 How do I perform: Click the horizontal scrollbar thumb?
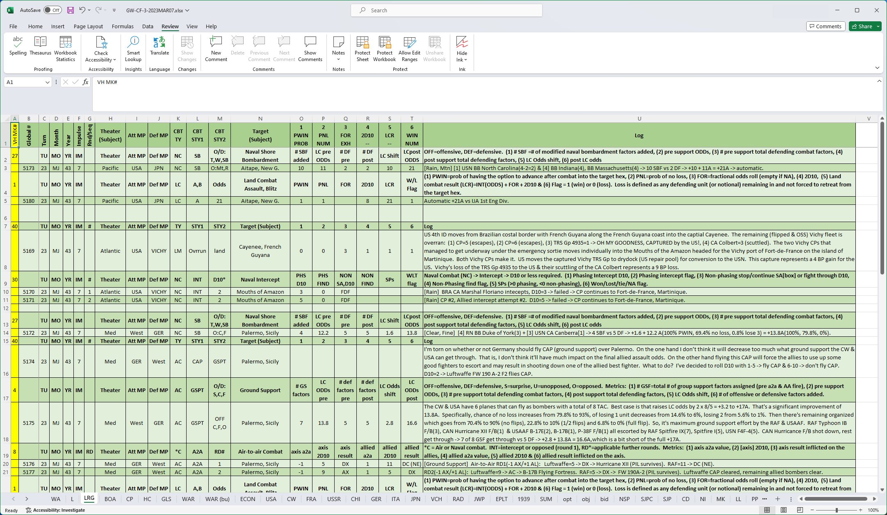[x=836, y=499]
